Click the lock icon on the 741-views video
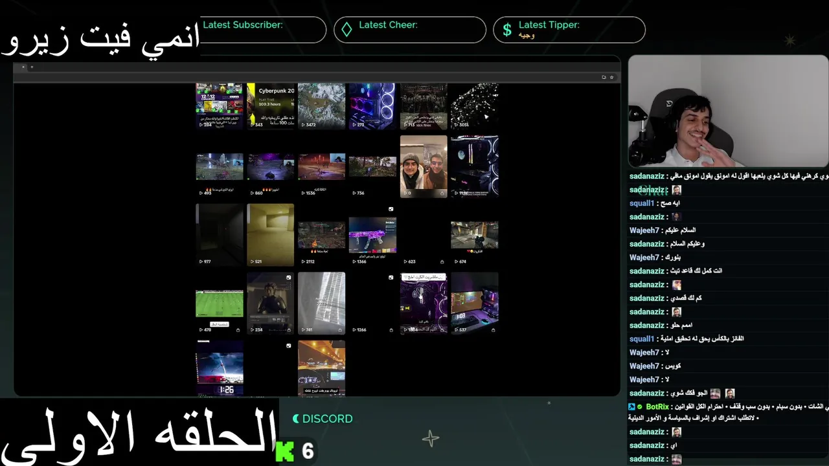Screen dimensions: 829x466 tap(340, 329)
